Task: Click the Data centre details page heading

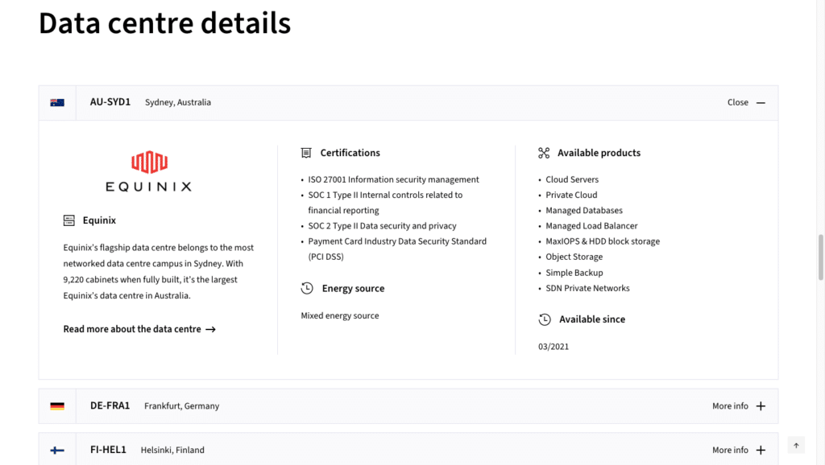Action: (164, 23)
